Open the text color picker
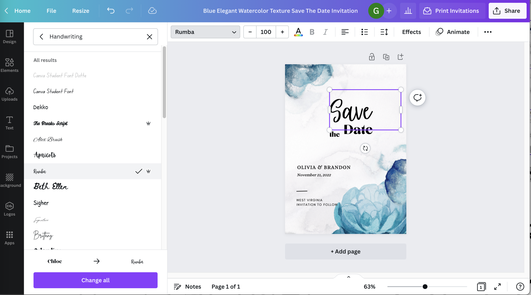 298,32
